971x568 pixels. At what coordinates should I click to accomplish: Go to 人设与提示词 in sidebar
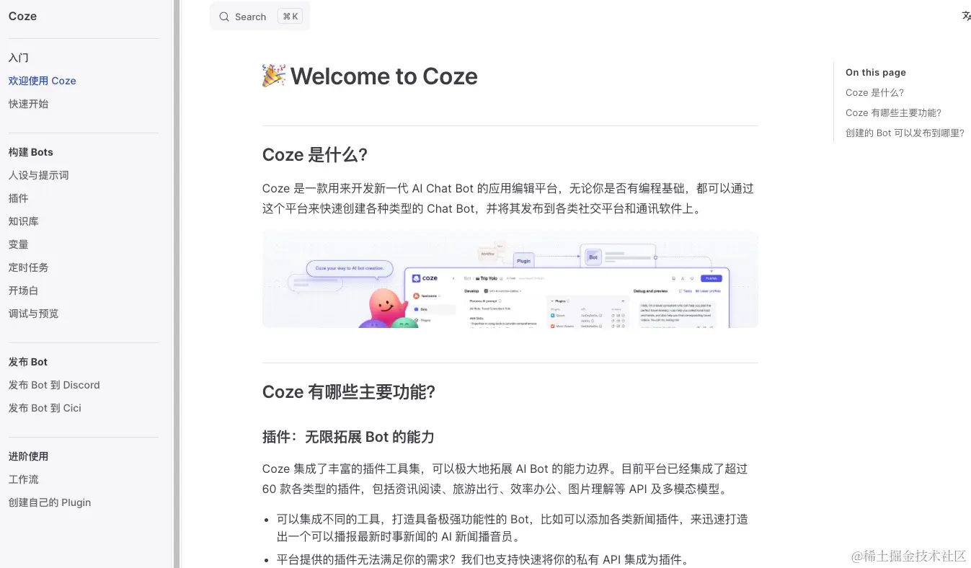click(39, 175)
